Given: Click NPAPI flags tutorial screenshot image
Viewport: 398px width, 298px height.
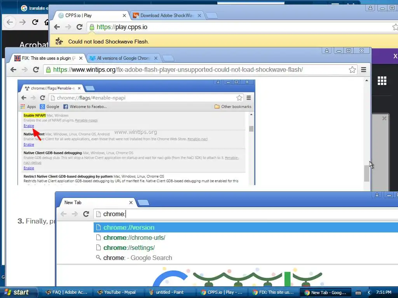Looking at the screenshot, I should pos(136,132).
